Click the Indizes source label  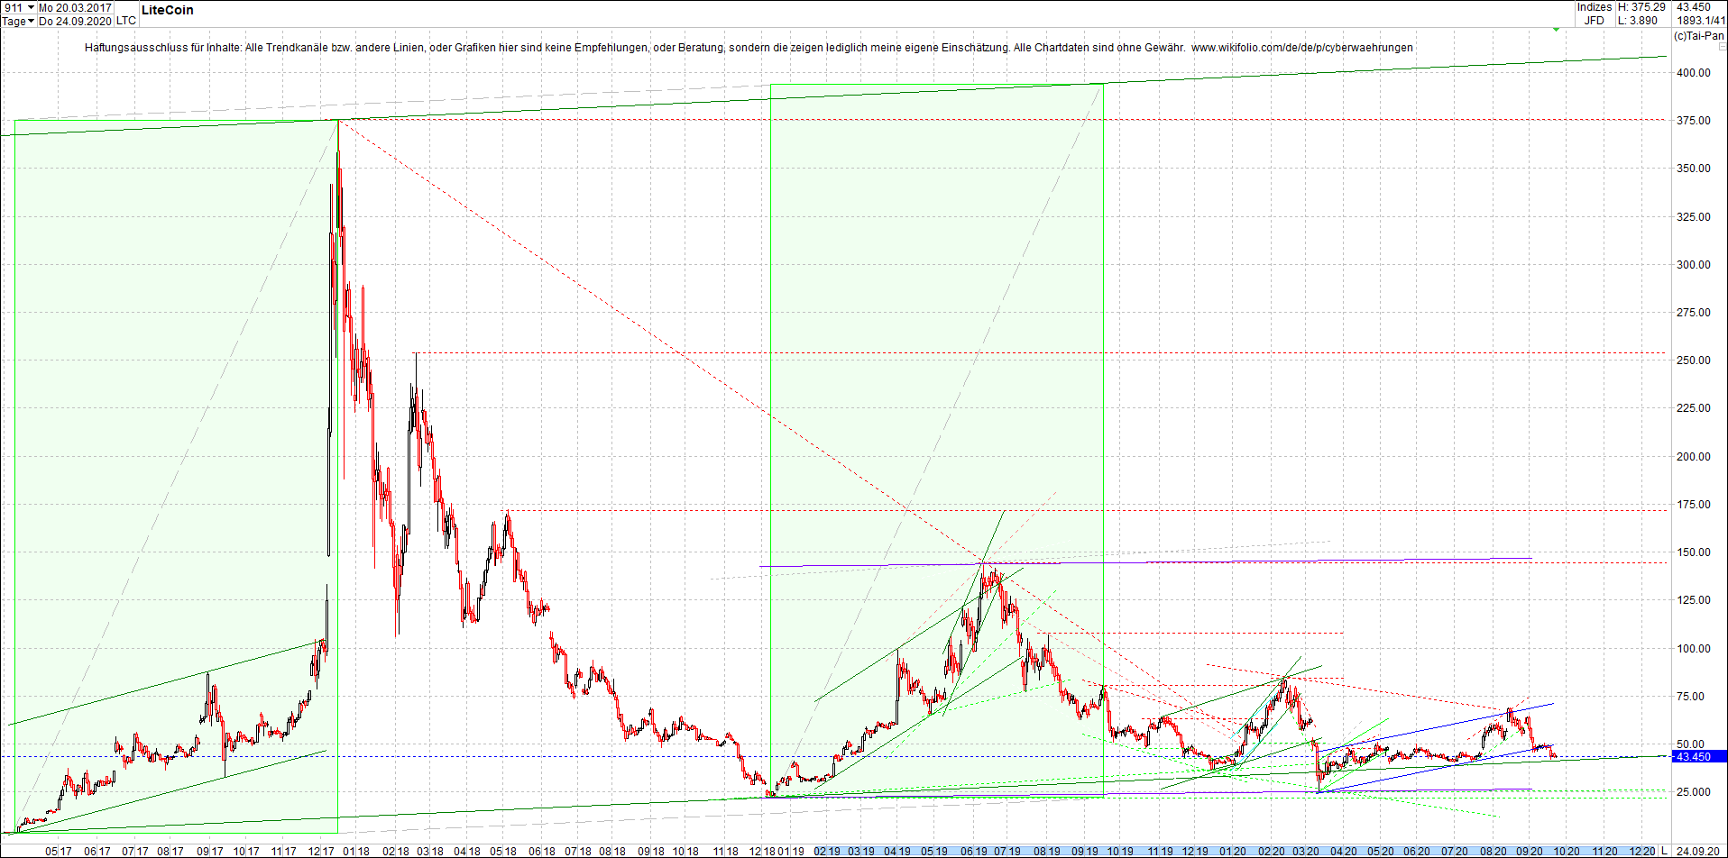[x=1595, y=6]
